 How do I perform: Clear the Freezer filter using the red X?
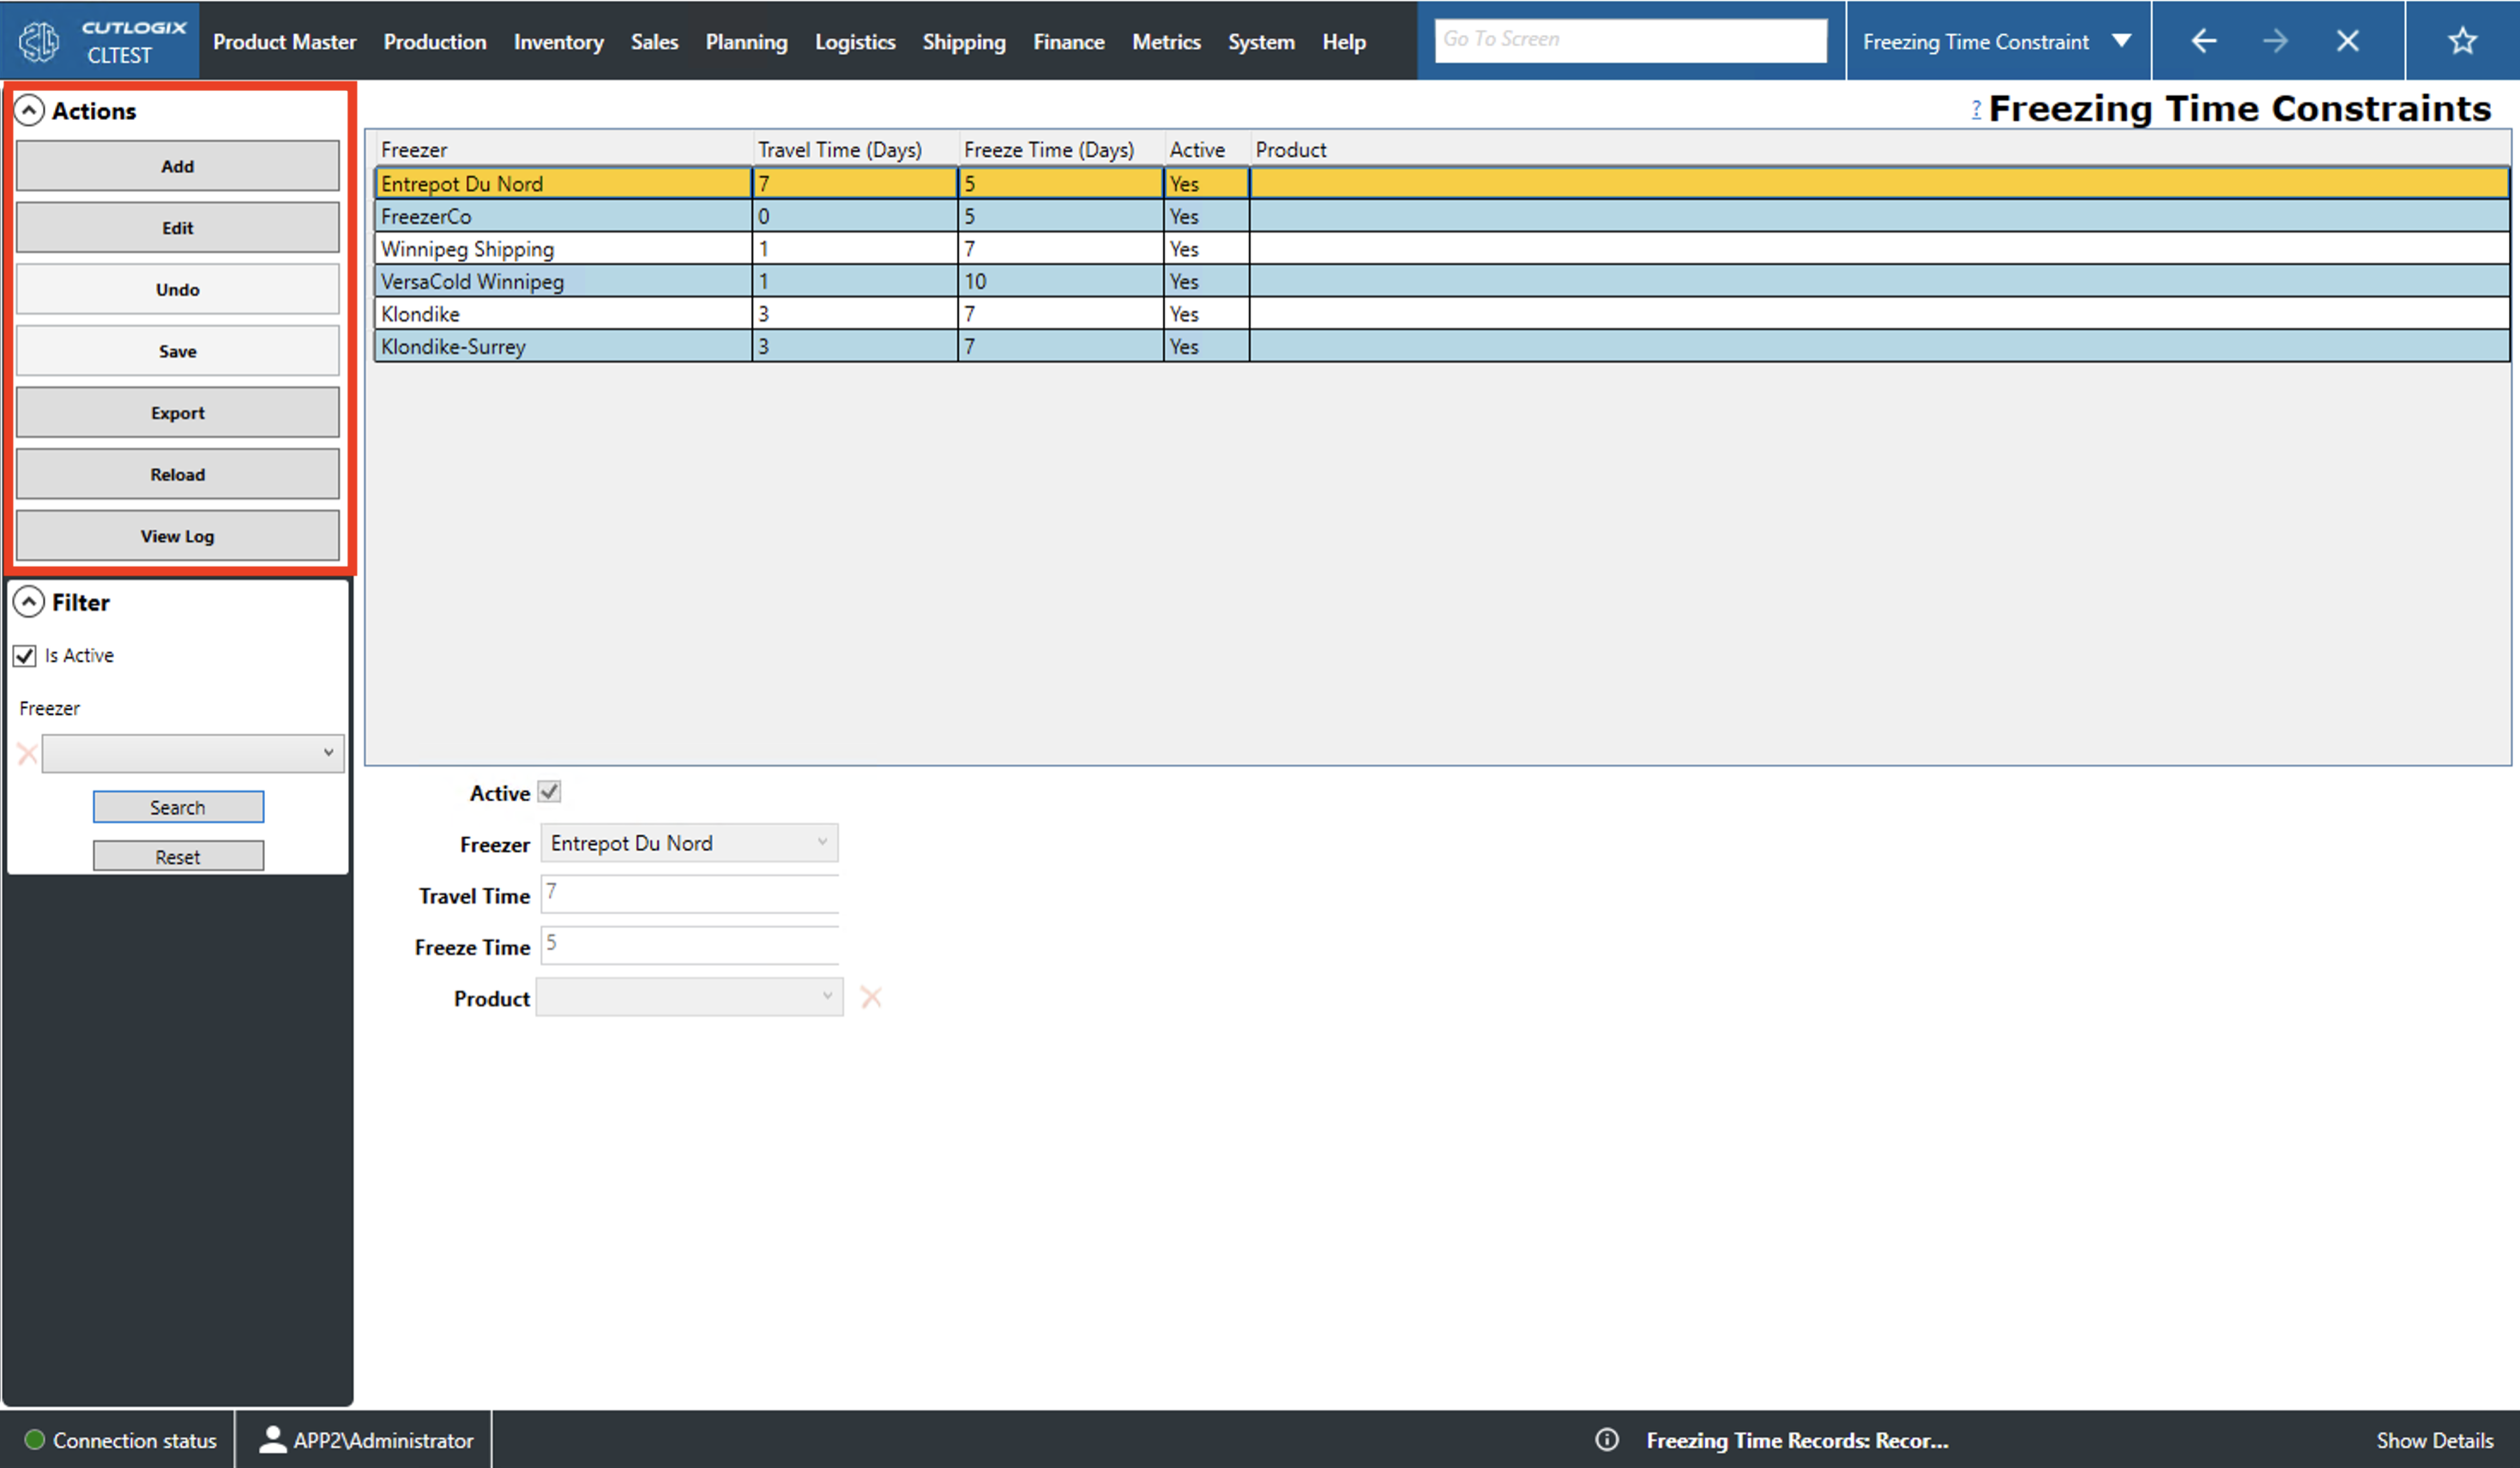click(27, 753)
